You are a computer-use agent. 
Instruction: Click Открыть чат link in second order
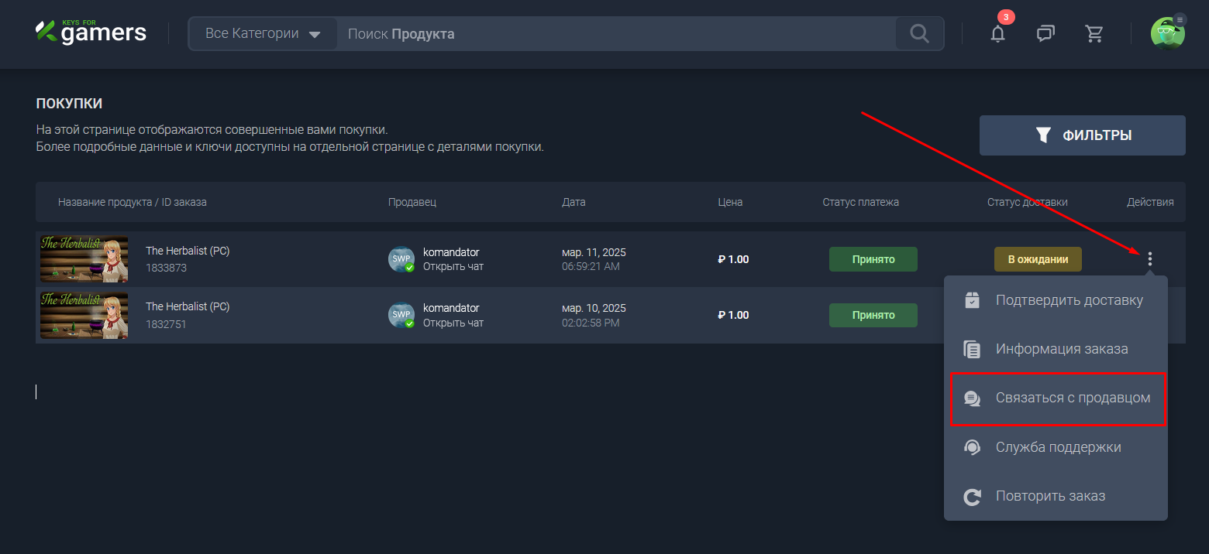coord(453,323)
